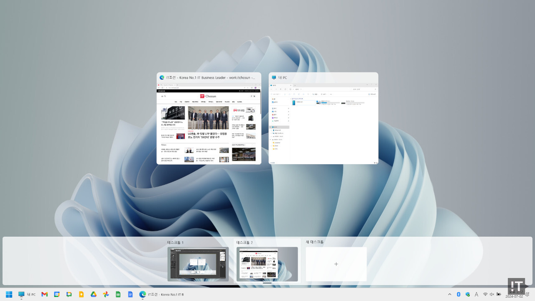The image size is (535, 301).
Task: Click the 내 PC window title text
Action: coord(283,77)
